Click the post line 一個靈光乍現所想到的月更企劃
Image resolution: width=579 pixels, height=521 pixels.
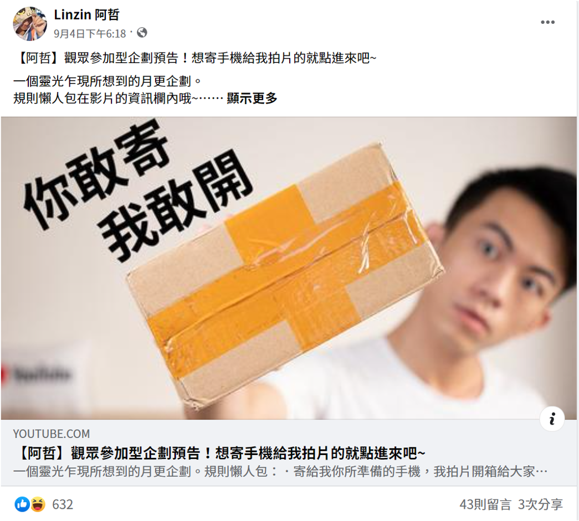pos(108,81)
